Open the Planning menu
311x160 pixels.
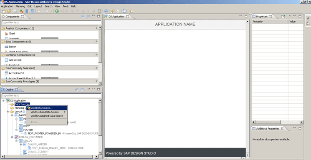(20, 6)
